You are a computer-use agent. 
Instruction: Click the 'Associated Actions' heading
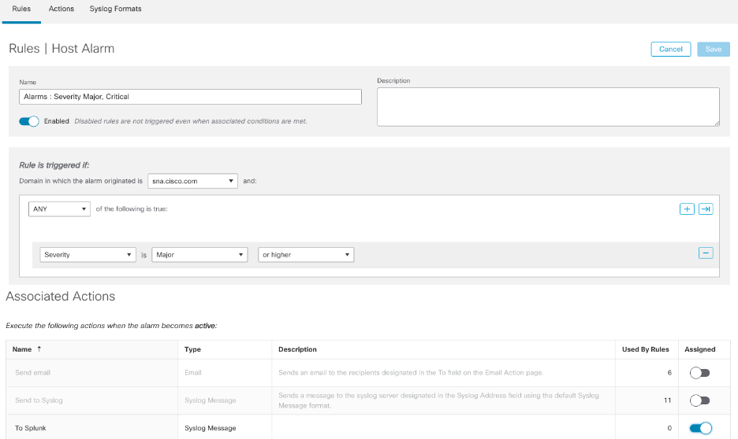(60, 297)
